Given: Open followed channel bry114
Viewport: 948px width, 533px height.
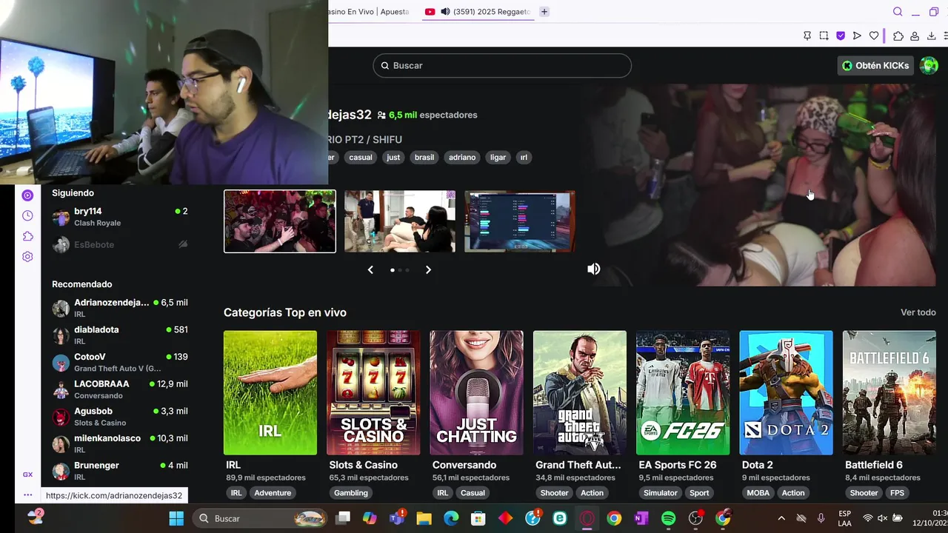Looking at the screenshot, I should point(120,217).
